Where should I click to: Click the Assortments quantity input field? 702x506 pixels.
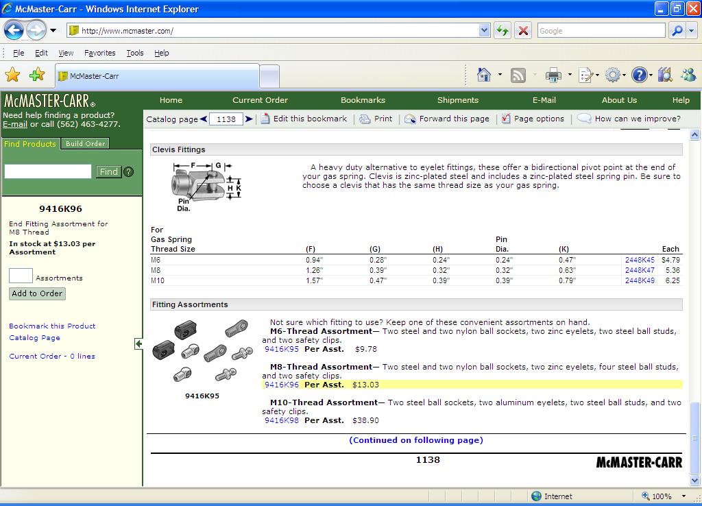pyautogui.click(x=21, y=276)
